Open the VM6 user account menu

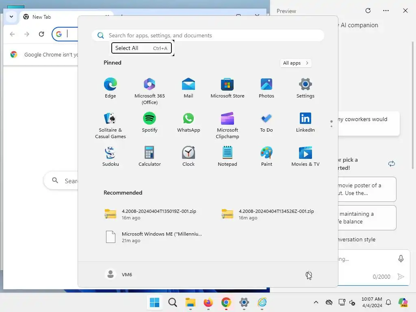[119, 274]
